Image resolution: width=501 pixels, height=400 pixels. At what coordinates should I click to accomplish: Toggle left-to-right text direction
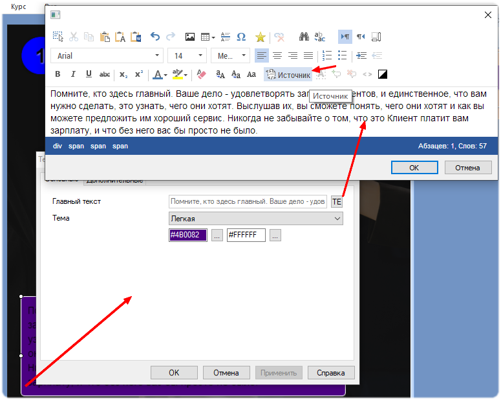(x=345, y=37)
